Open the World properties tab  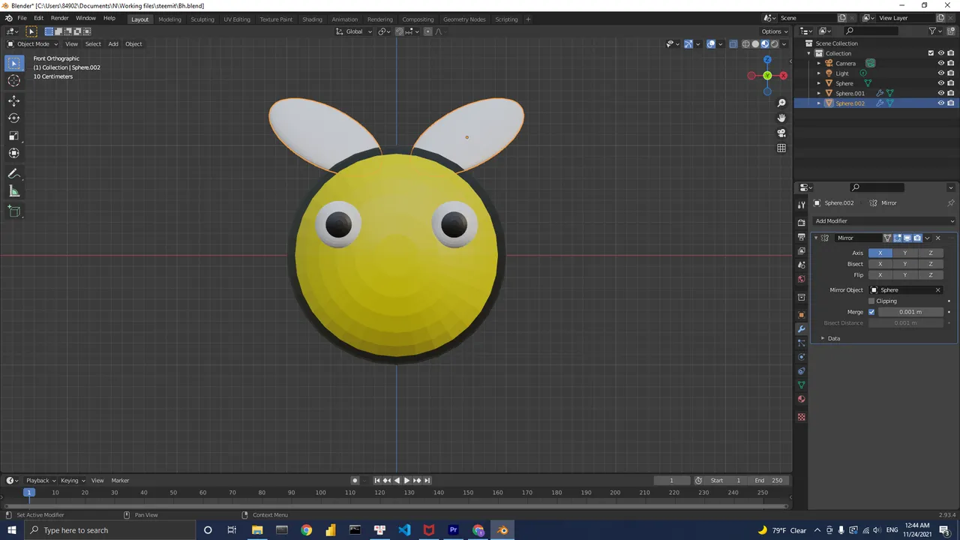[801, 279]
